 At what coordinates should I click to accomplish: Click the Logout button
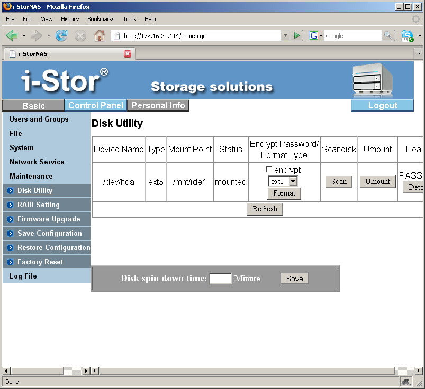point(383,105)
